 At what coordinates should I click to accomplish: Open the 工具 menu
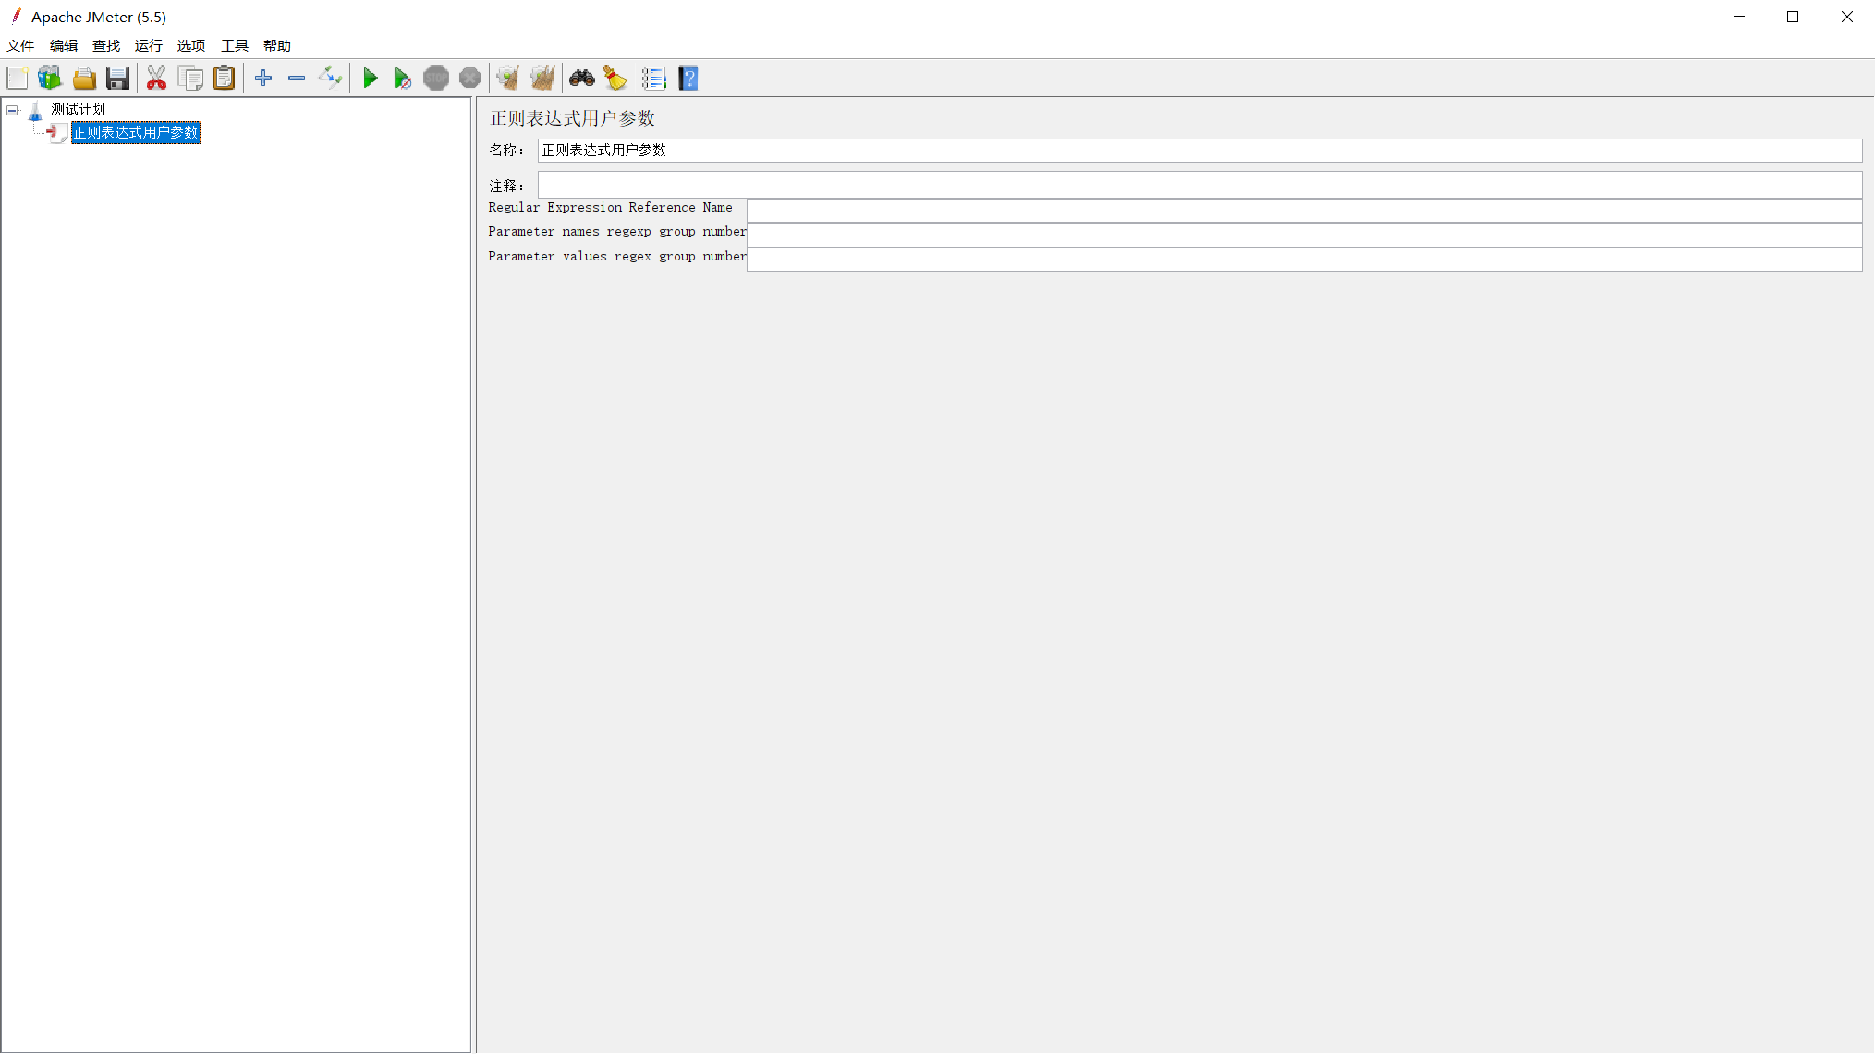(235, 45)
